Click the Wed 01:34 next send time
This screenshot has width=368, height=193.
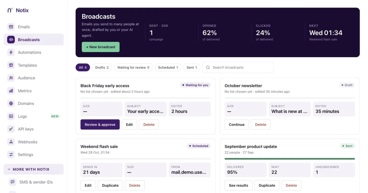326,33
